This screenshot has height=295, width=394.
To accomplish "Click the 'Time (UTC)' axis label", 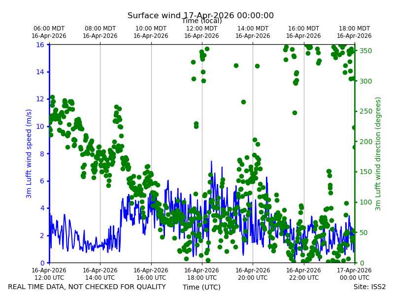I will 201,287.
